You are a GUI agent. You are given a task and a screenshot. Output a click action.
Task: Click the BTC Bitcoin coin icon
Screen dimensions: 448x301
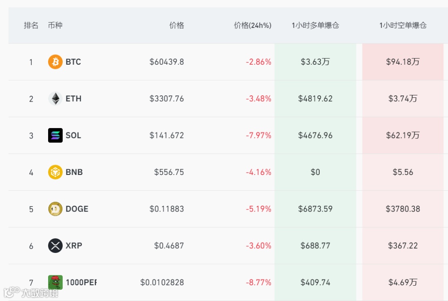[x=55, y=62]
